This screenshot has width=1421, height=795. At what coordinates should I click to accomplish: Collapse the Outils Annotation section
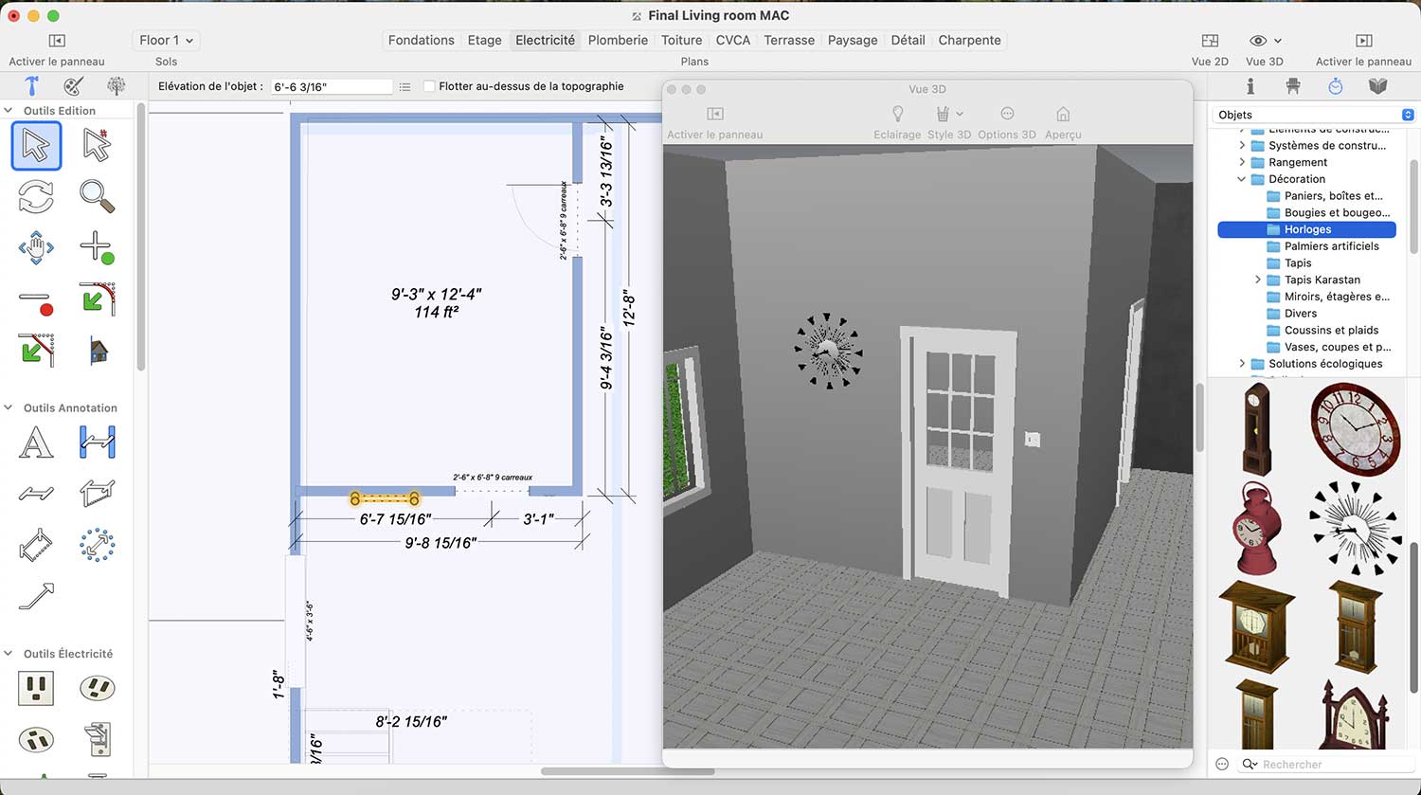point(9,408)
